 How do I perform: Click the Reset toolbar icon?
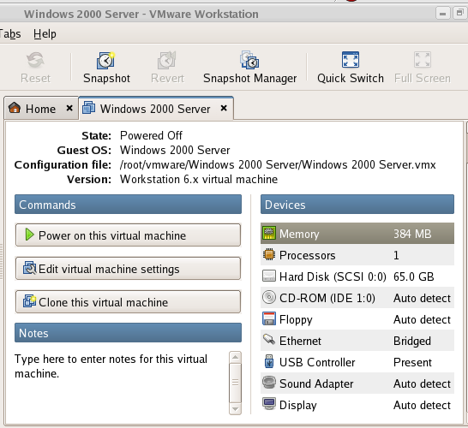[35, 60]
